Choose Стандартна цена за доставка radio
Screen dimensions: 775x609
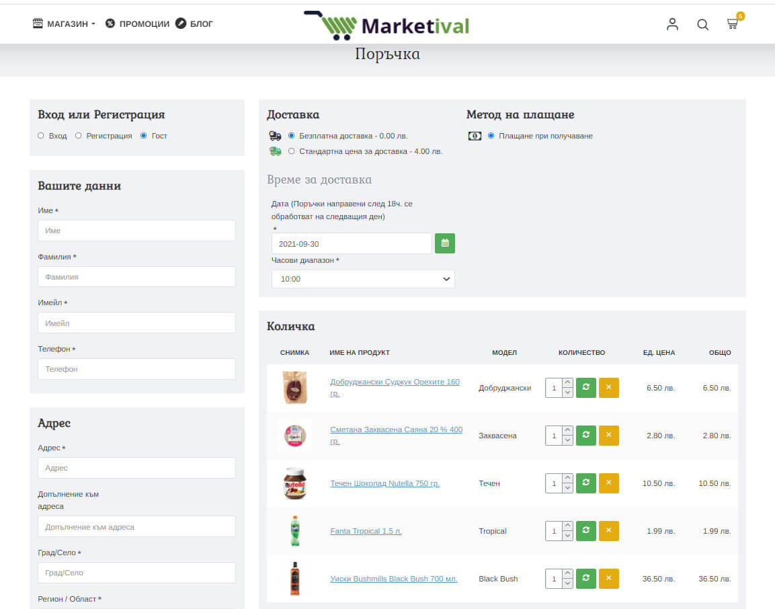pyautogui.click(x=291, y=151)
